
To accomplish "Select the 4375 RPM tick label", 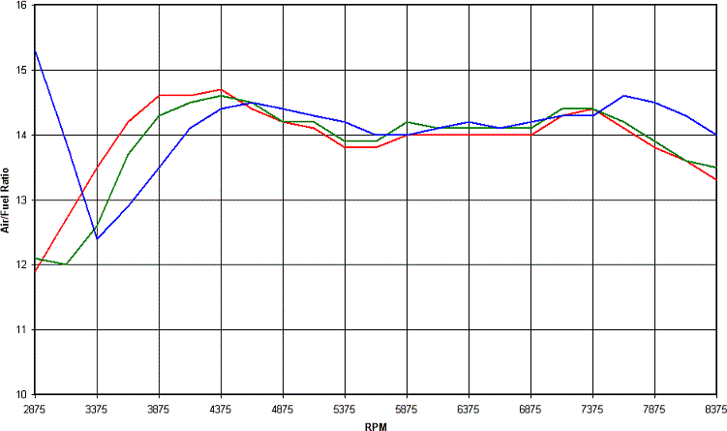I will click(221, 408).
